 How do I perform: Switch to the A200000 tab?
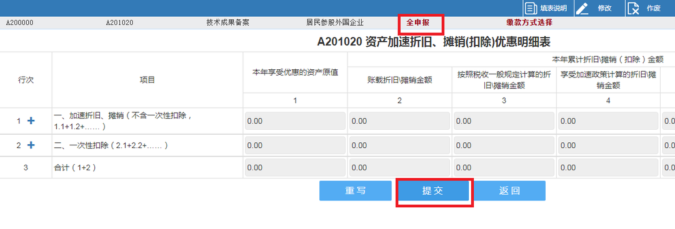(20, 22)
